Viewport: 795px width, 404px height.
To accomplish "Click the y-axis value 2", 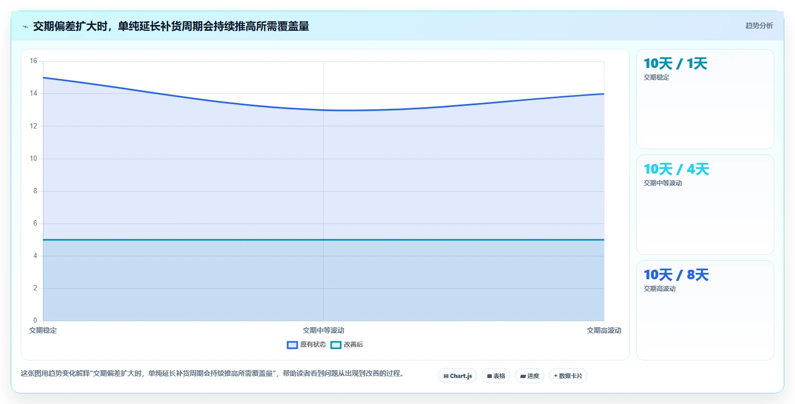I will pos(35,288).
